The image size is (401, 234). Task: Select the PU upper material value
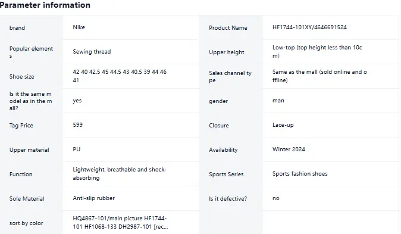point(77,149)
